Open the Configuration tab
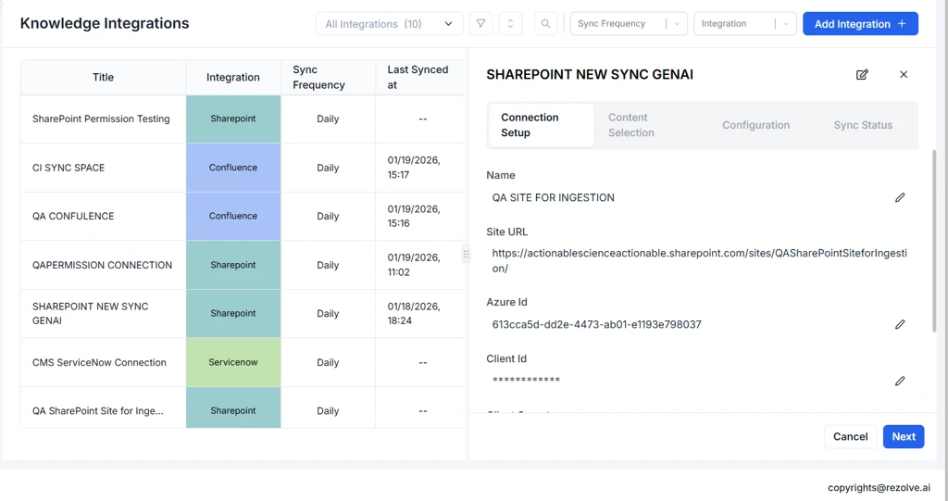Screen dimensions: 948x501 pos(755,125)
